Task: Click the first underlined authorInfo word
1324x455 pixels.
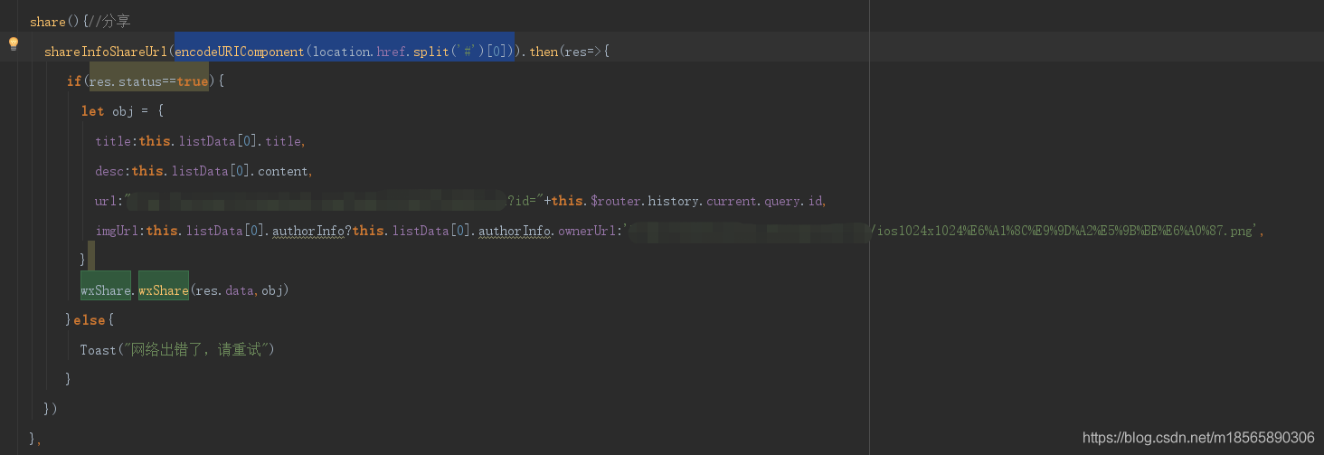Action: 308,231
